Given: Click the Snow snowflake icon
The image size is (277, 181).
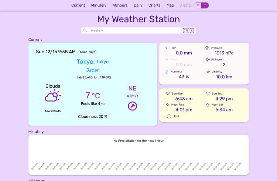Looking at the screenshot, I should [167, 60].
